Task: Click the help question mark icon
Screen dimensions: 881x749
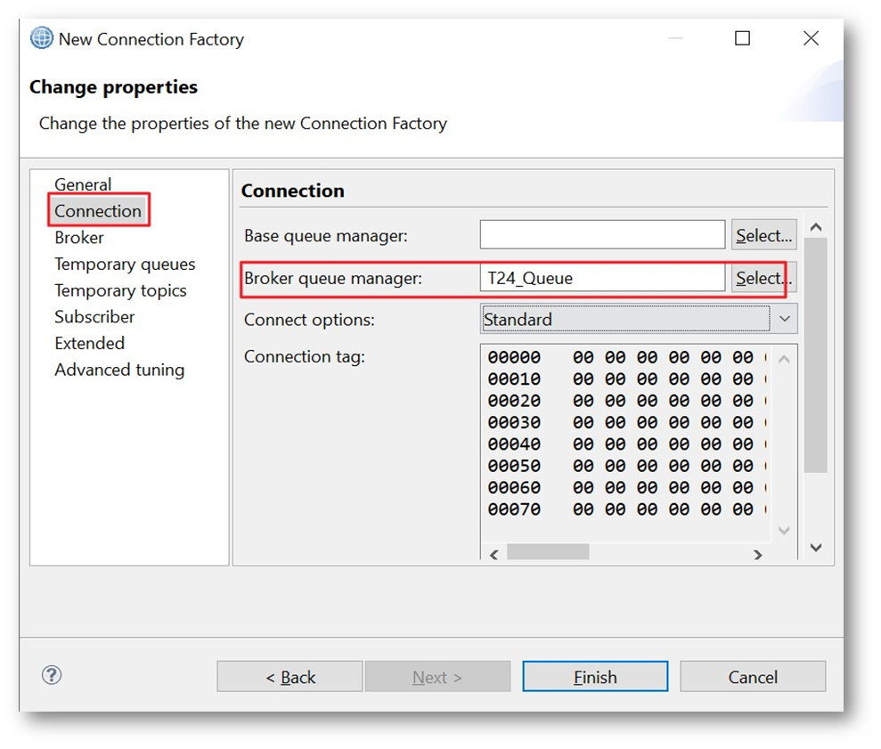Action: tap(52, 675)
